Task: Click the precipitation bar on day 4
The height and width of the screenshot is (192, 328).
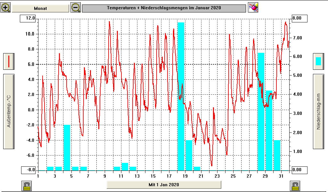Action: (x=67, y=147)
